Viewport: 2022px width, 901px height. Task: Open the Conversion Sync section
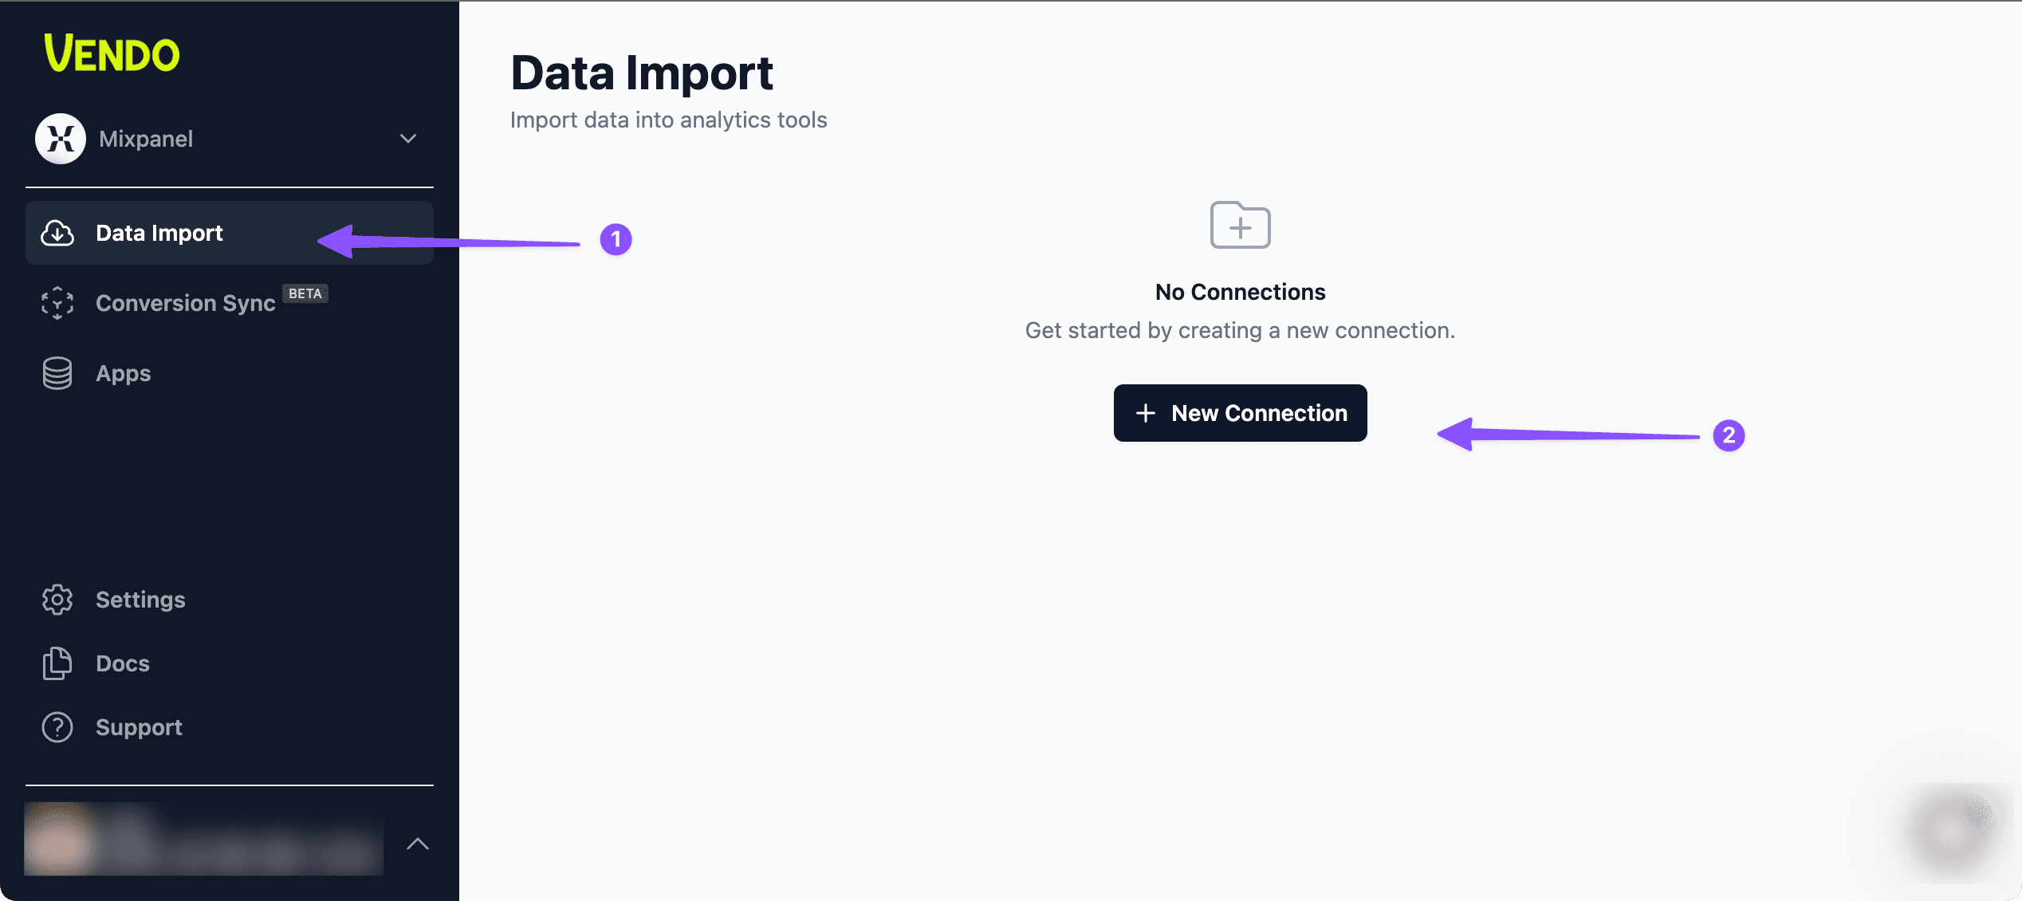pyautogui.click(x=185, y=303)
